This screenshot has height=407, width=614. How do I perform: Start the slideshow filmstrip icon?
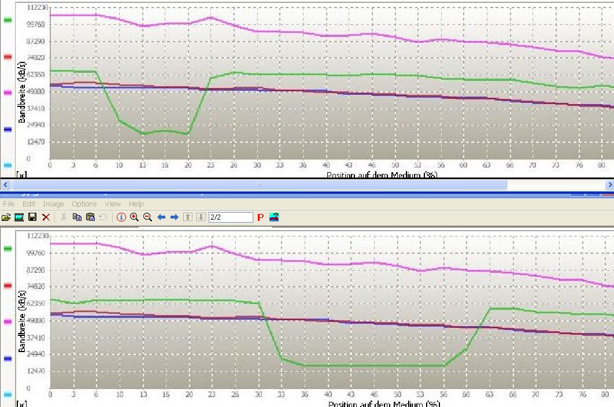click(x=19, y=217)
